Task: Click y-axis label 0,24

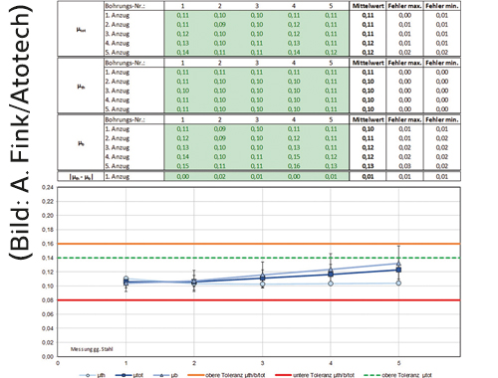Action: 48,187
